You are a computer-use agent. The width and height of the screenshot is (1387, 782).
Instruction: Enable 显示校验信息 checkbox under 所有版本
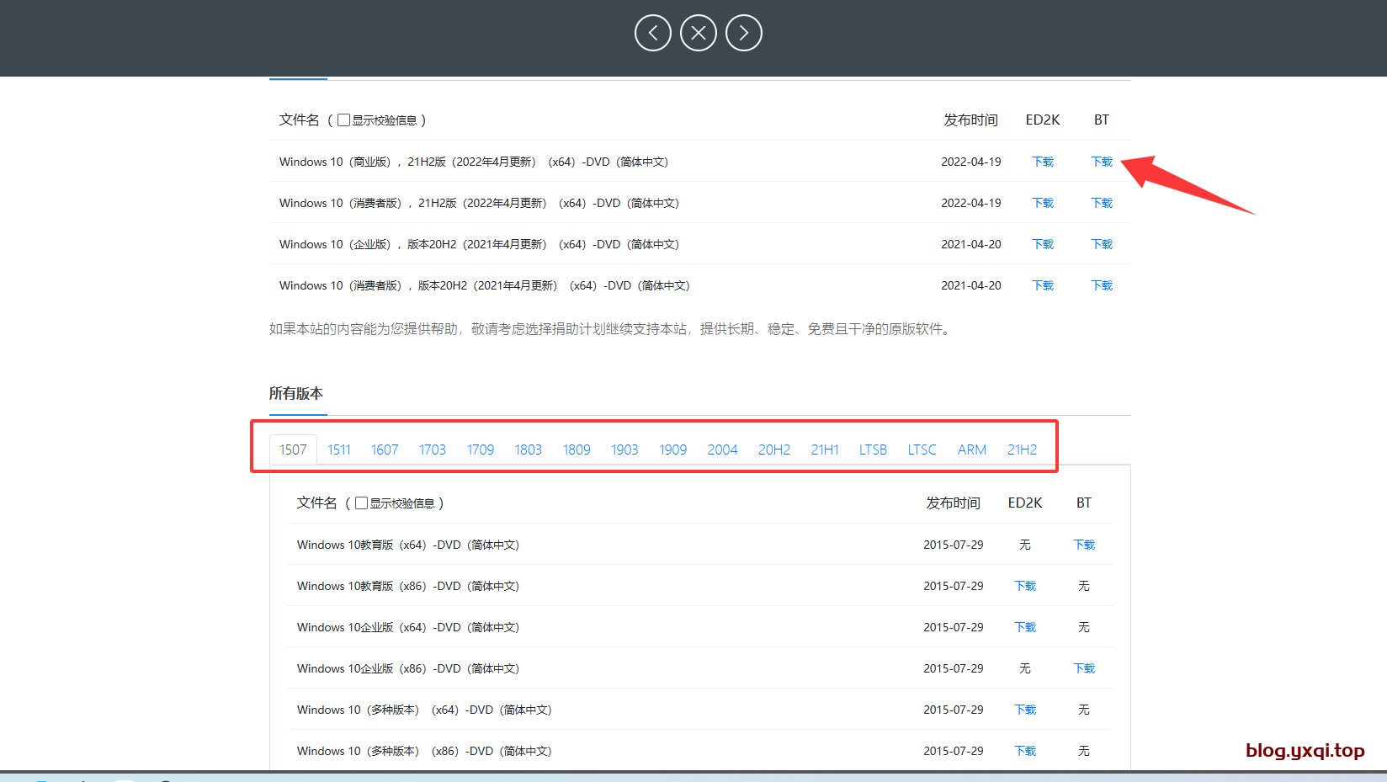pyautogui.click(x=361, y=503)
